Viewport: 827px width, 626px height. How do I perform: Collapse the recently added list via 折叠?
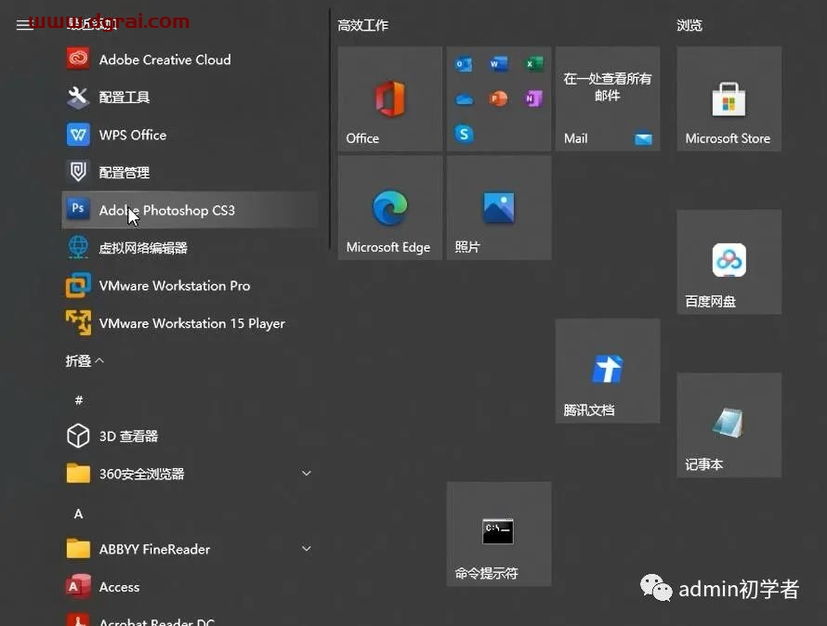(85, 360)
